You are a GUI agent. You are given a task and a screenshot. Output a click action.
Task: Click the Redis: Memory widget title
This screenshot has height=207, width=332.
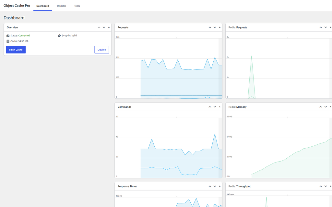(x=237, y=107)
